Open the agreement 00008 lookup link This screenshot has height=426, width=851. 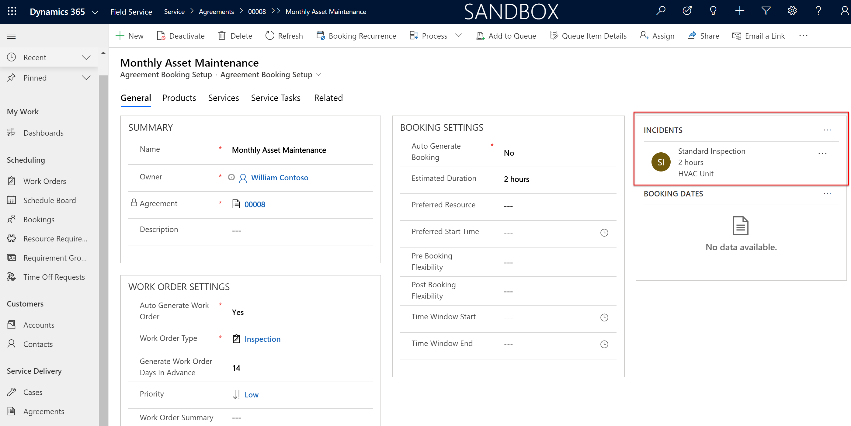point(254,204)
